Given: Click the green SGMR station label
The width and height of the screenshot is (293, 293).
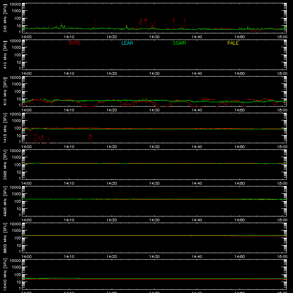Looking at the screenshot, I should click(x=179, y=43).
